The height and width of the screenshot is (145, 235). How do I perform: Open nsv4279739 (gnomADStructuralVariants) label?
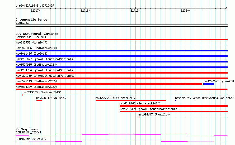click(x=45, y=76)
